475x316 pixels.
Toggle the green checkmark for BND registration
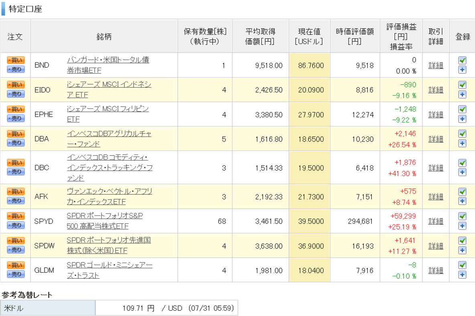462,60
